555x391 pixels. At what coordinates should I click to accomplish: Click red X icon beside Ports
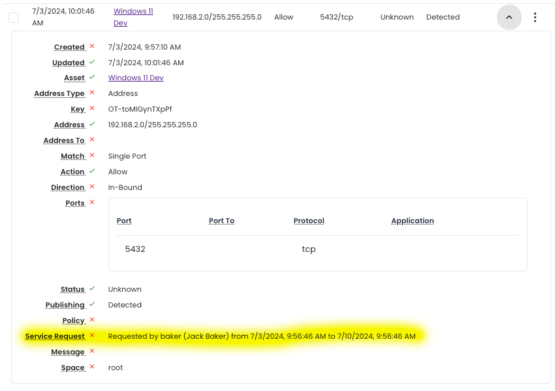(x=92, y=202)
